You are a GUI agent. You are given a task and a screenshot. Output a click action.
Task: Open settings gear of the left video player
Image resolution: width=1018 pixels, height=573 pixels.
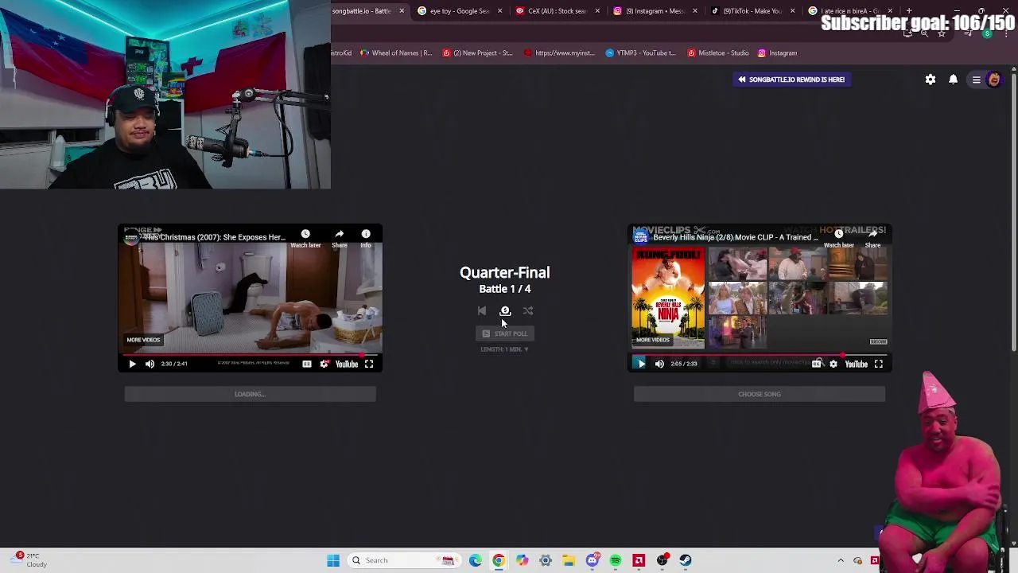point(324,364)
